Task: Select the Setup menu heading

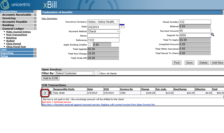Action: pos(4,56)
